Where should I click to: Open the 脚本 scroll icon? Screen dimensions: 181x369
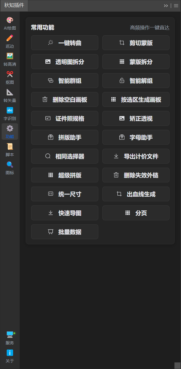click(10, 147)
